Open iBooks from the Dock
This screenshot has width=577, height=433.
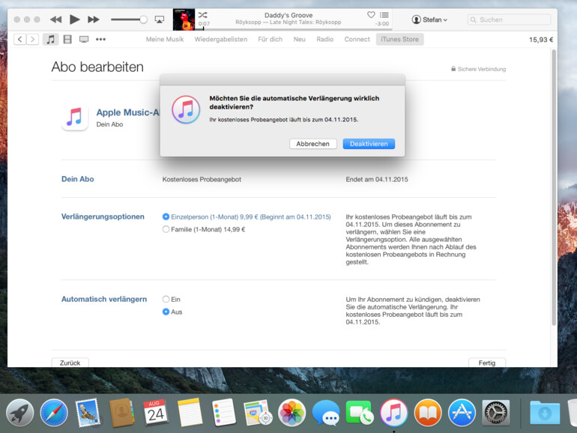point(428,412)
